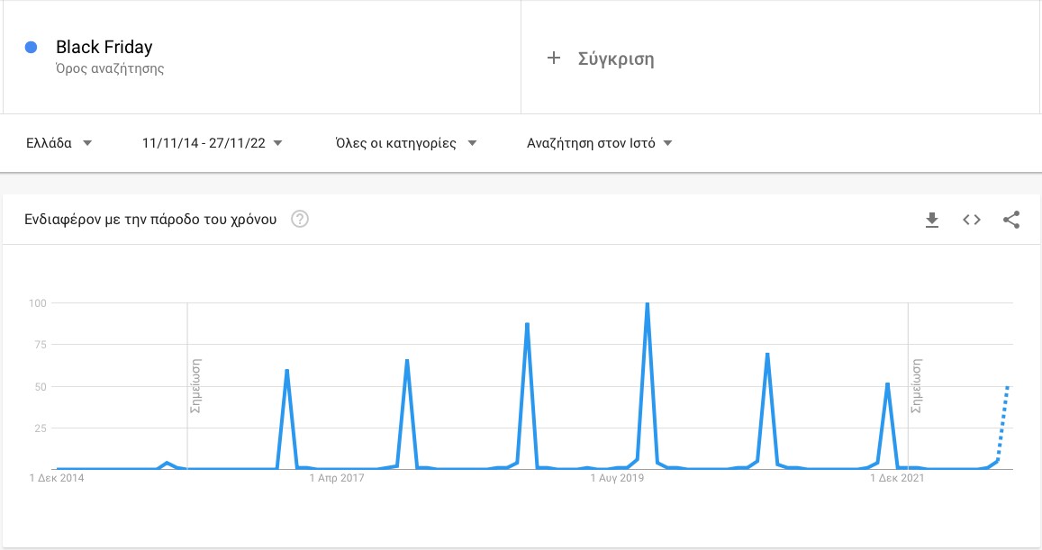The image size is (1042, 550).
Task: Click the small bump after 1 Δεκ 2014
Action: coord(167,463)
